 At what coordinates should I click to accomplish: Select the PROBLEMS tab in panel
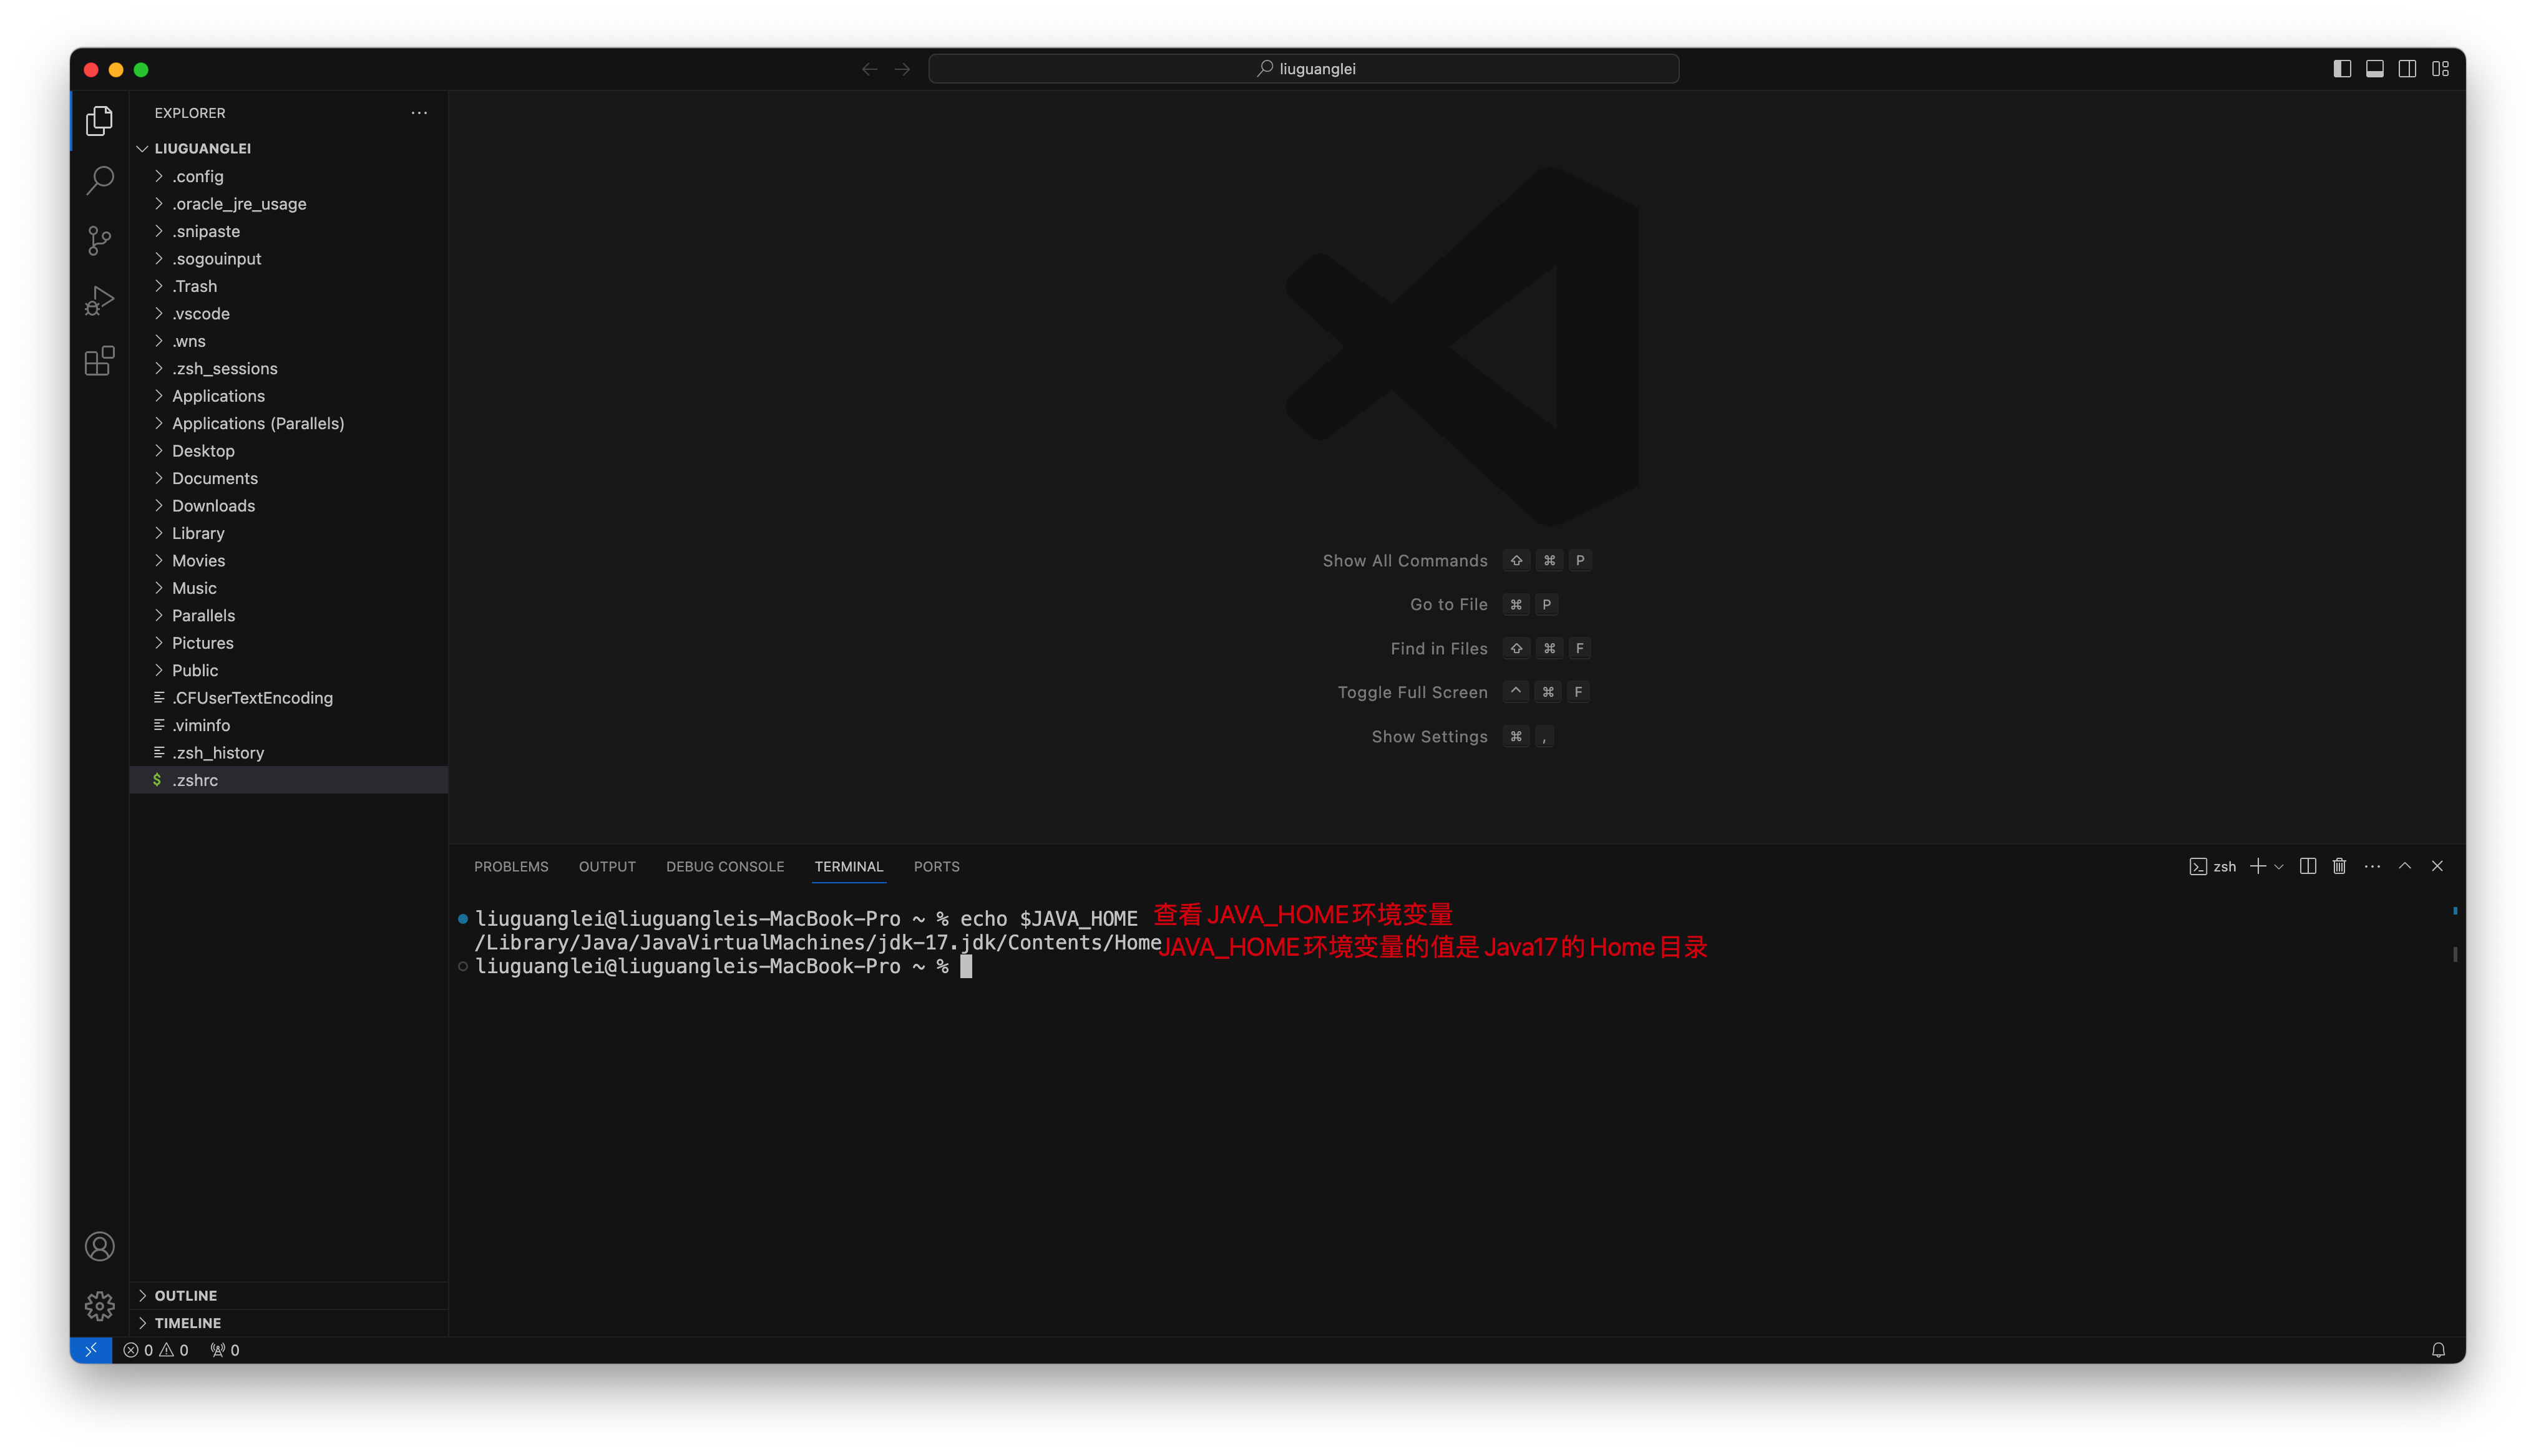tap(510, 866)
